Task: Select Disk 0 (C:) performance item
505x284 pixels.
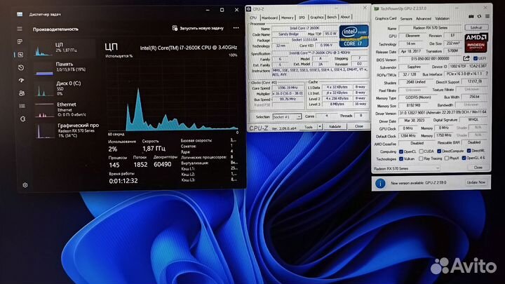Action: (64, 88)
